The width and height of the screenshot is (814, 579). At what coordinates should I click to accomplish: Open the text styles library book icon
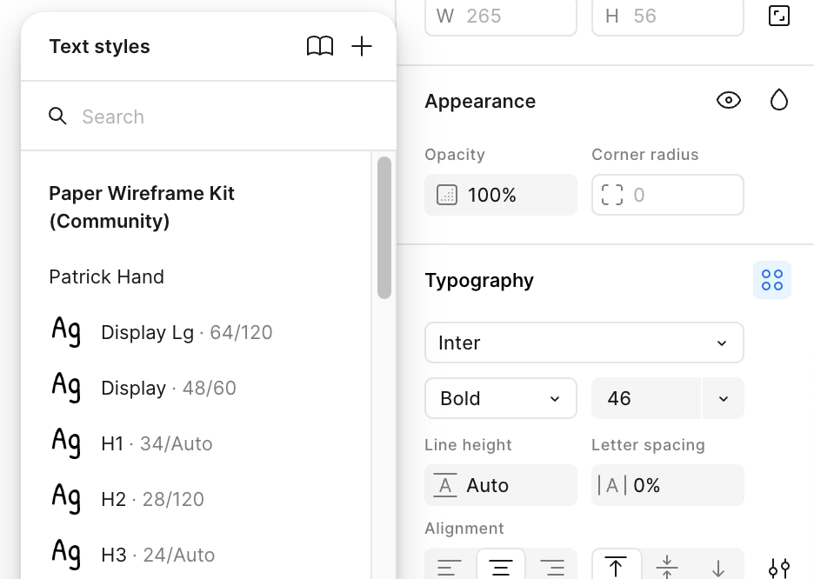[x=320, y=46]
